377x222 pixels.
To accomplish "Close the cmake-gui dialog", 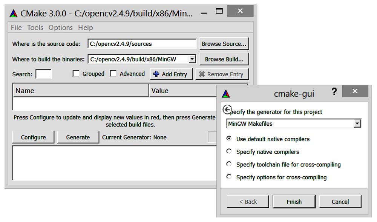I will 355,91.
